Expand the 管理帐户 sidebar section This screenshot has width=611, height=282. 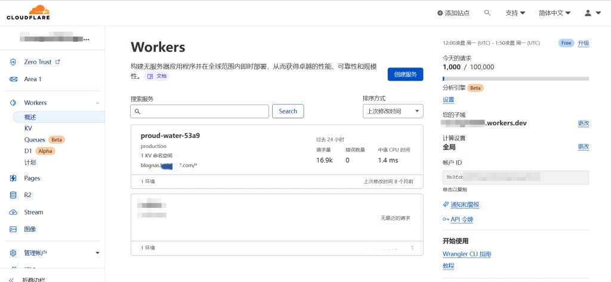click(97, 253)
